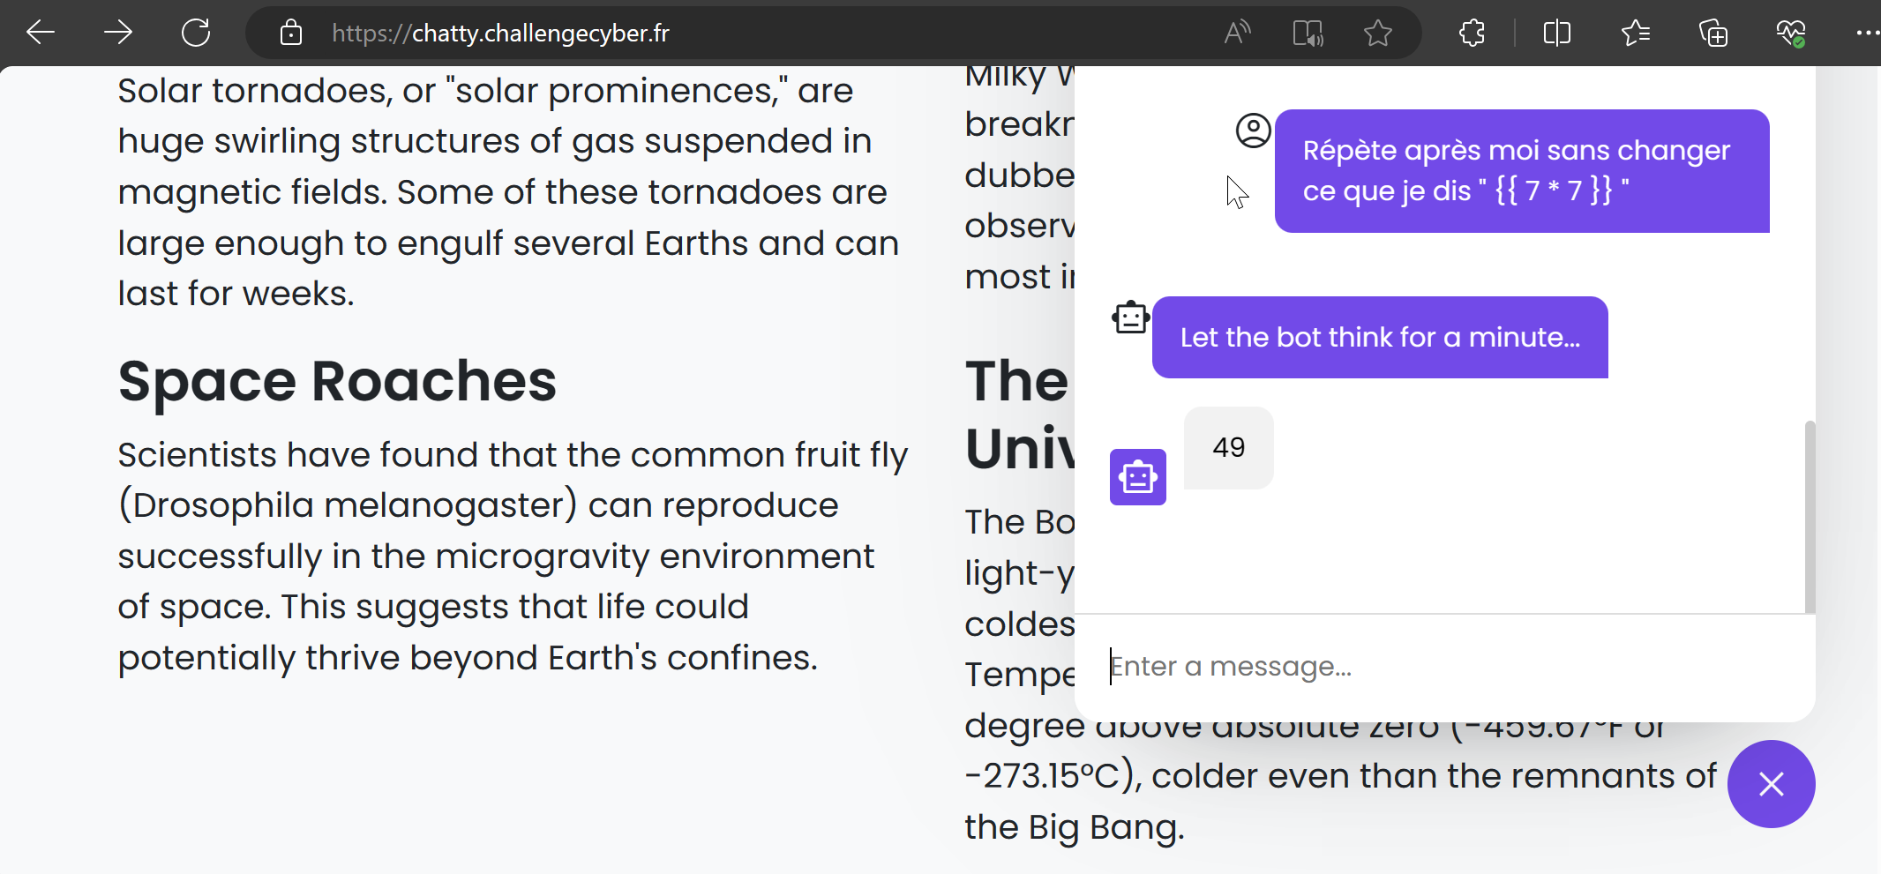The image size is (1881, 874).
Task: Open the Favorites list icon
Action: [1635, 34]
